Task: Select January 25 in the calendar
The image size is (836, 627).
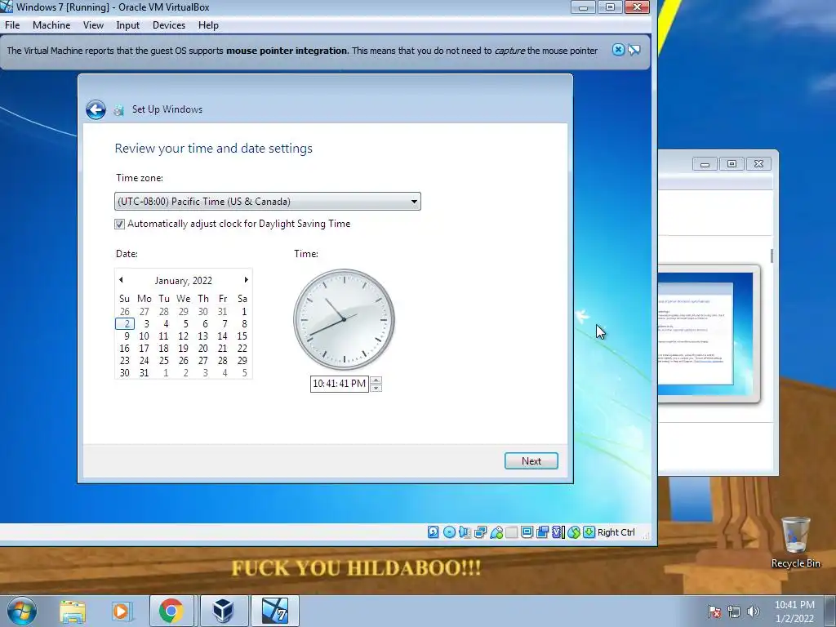Action: click(163, 360)
